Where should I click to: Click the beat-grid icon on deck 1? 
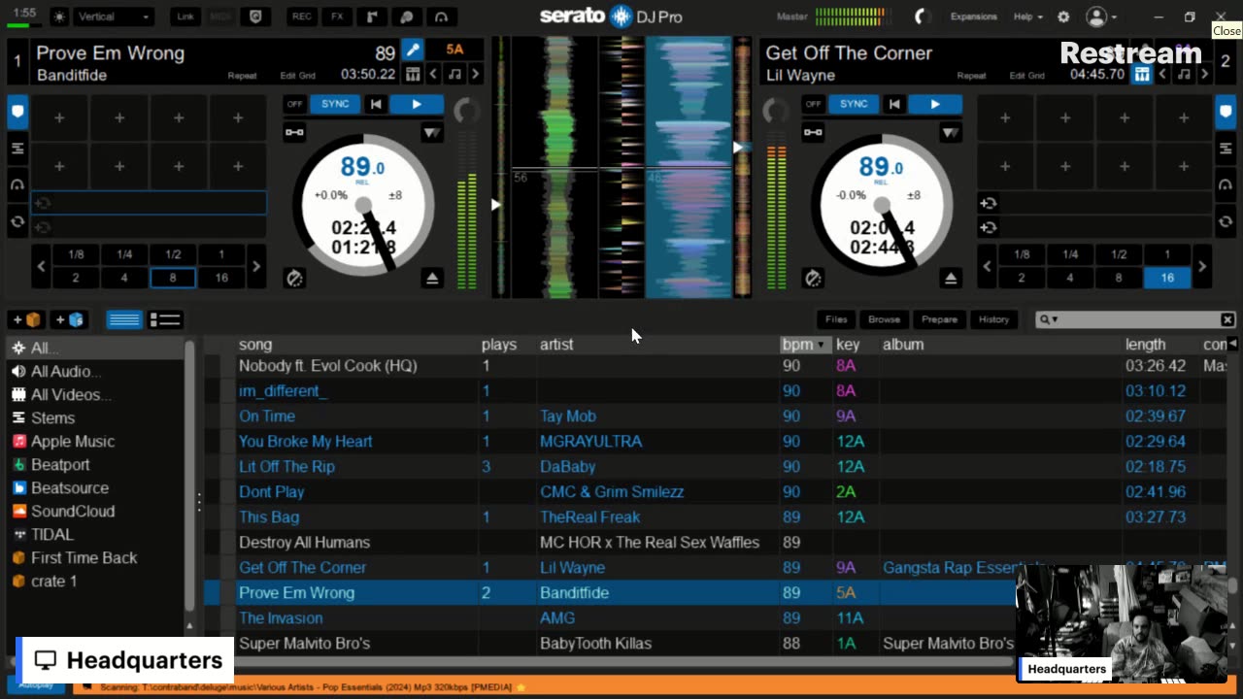coord(413,74)
